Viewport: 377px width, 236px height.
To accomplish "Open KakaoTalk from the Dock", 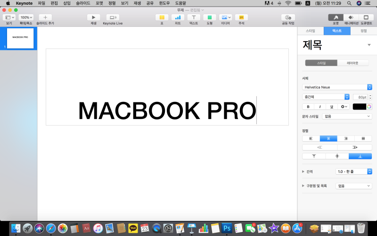I will (133, 228).
